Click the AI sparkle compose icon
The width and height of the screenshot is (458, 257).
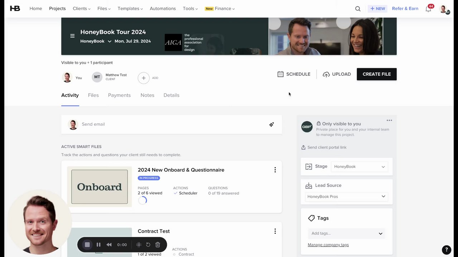tap(272, 124)
